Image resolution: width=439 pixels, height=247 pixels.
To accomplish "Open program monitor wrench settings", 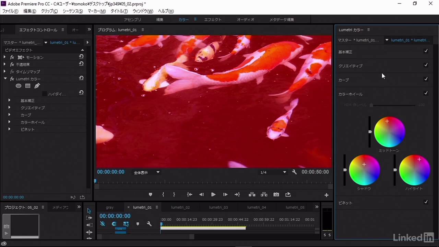I will 294,172.
